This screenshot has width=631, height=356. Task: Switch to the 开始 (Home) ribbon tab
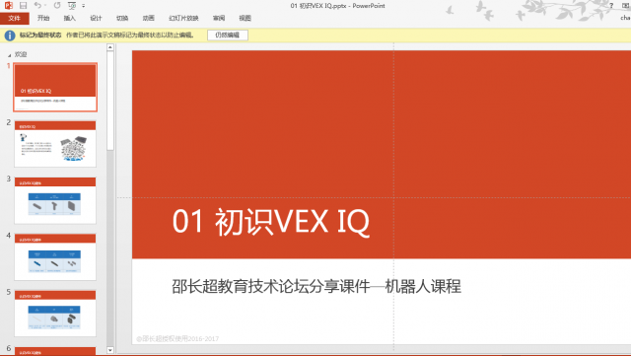(43, 18)
